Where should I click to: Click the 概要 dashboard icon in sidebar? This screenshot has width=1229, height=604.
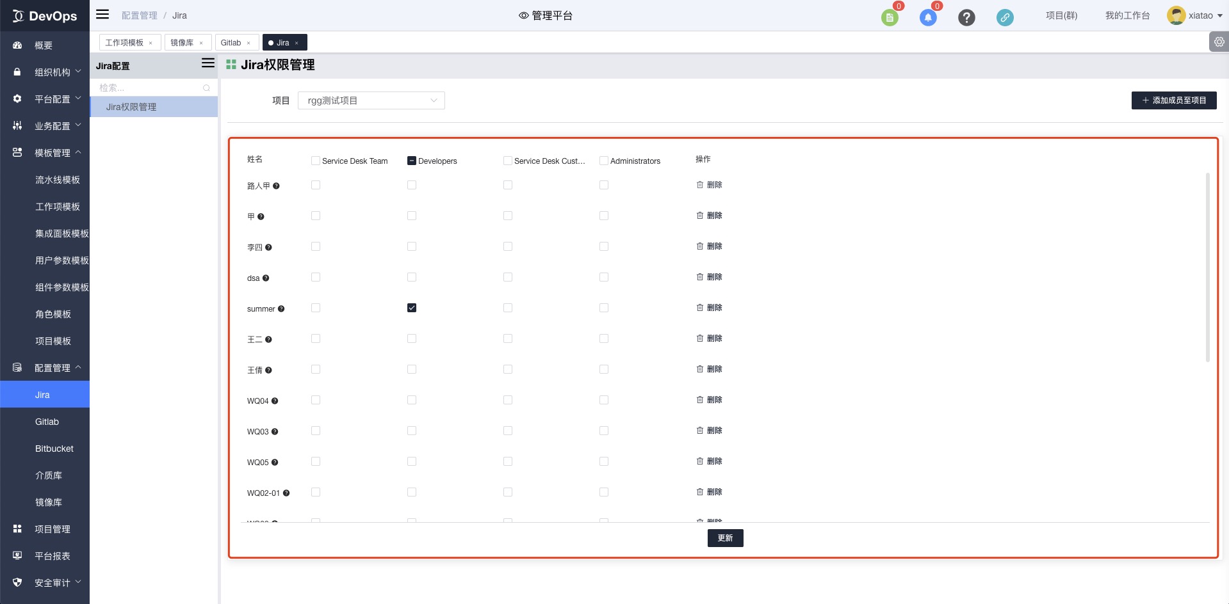(x=17, y=45)
